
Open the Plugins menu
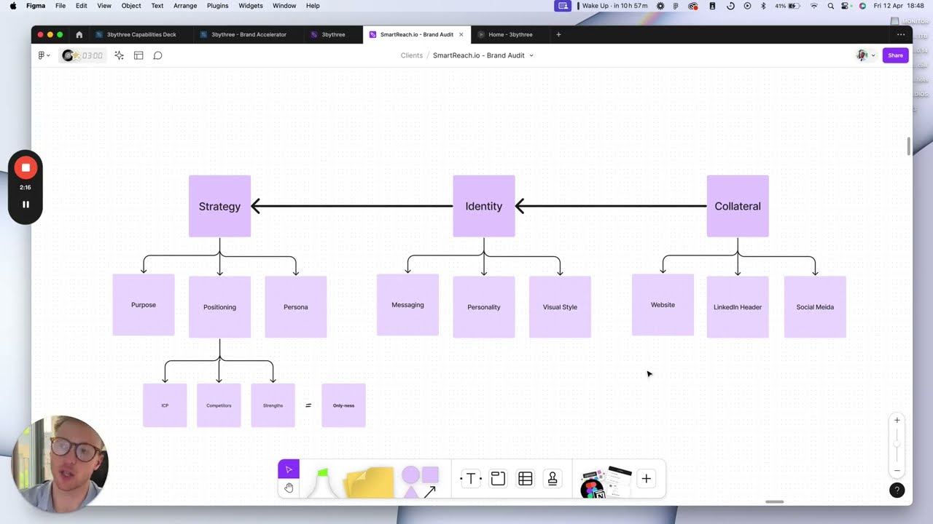(x=218, y=5)
